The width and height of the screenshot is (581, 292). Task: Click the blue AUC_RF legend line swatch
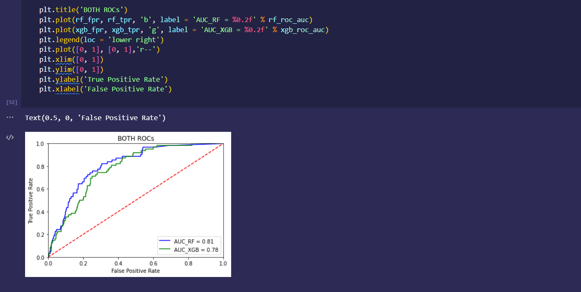[166, 242]
